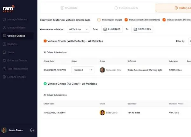This screenshot has height=137, width=191.
Task: Open Manage Vehicles in sidebar
Action: coord(17,19)
